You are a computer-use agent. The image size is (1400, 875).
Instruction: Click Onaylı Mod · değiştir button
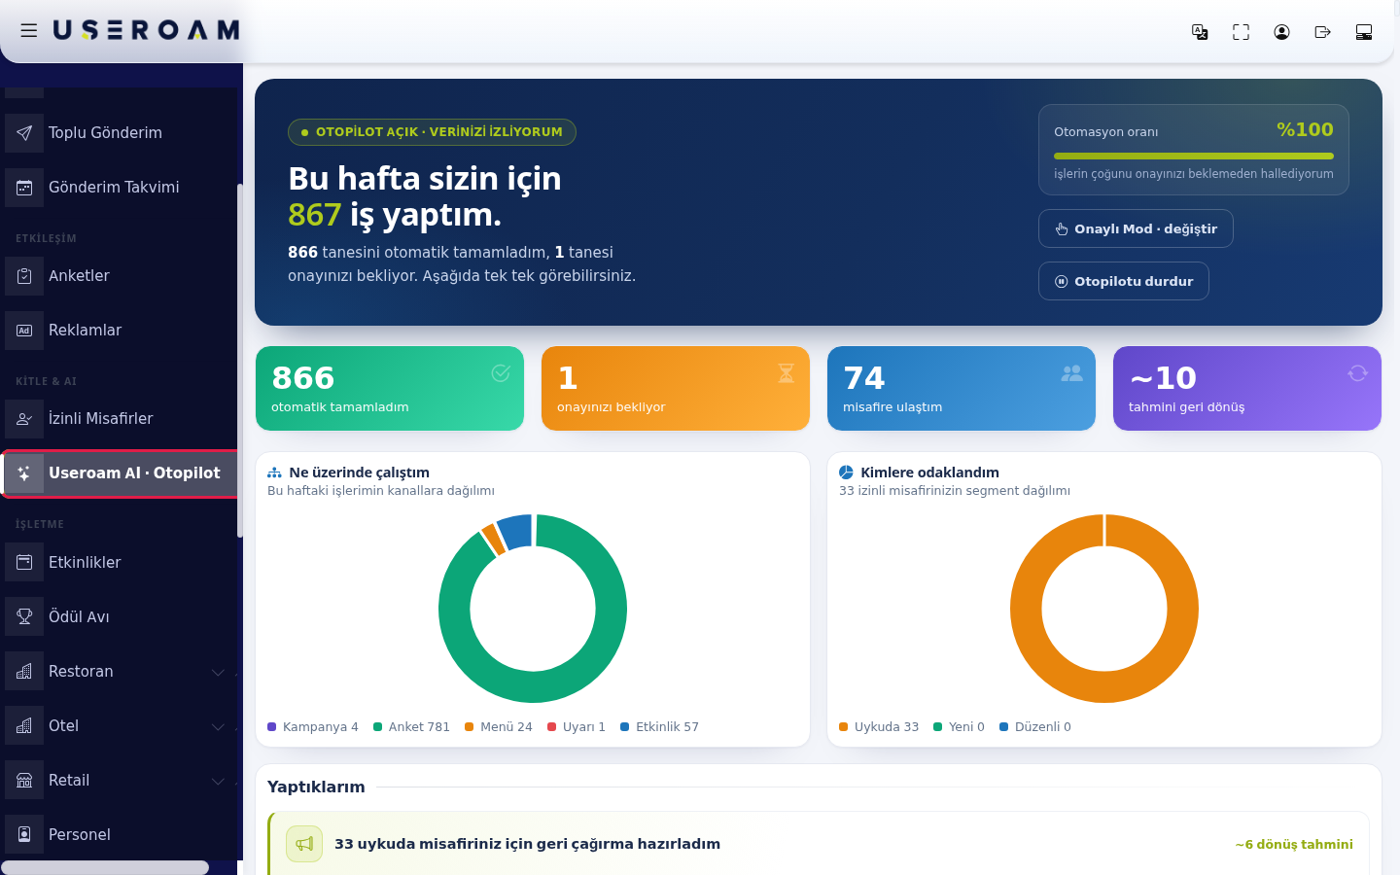tap(1136, 228)
